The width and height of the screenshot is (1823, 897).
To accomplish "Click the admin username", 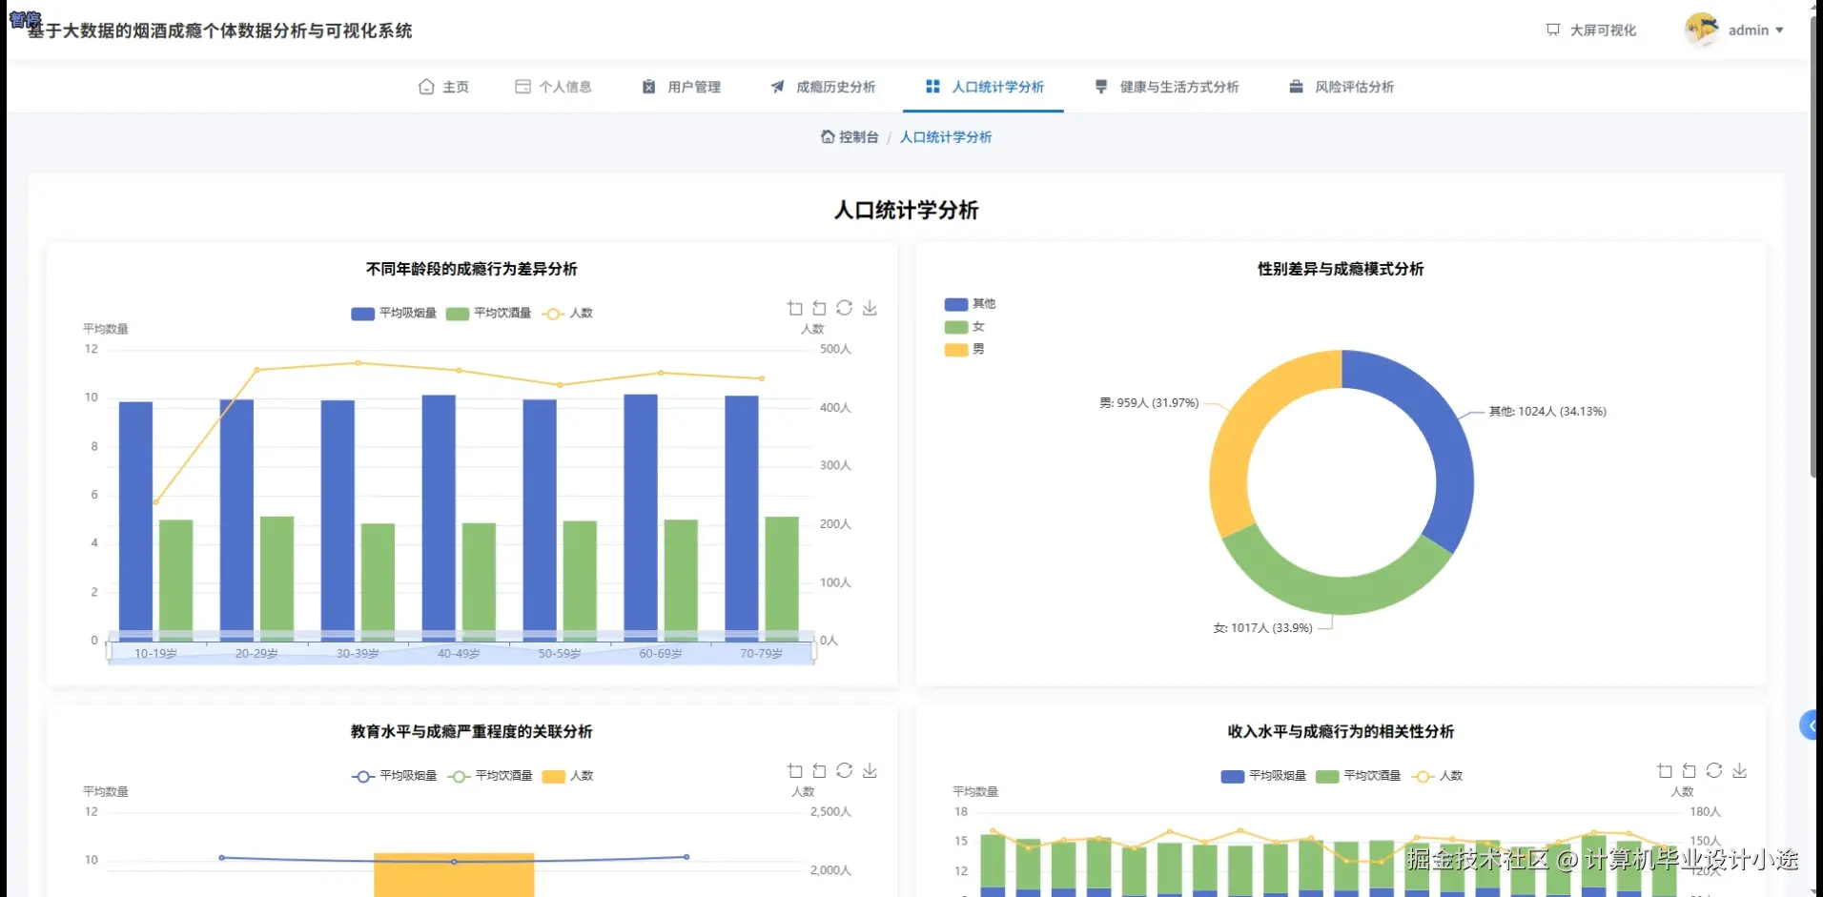I will coord(1748,31).
